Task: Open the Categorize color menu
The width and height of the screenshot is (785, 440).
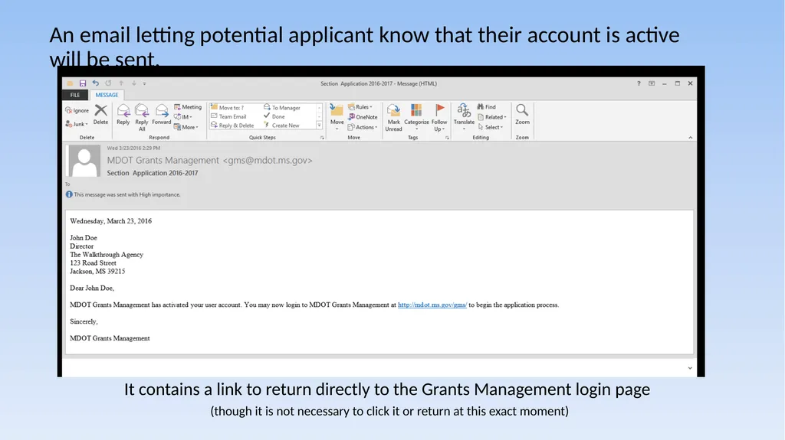Action: click(x=416, y=118)
